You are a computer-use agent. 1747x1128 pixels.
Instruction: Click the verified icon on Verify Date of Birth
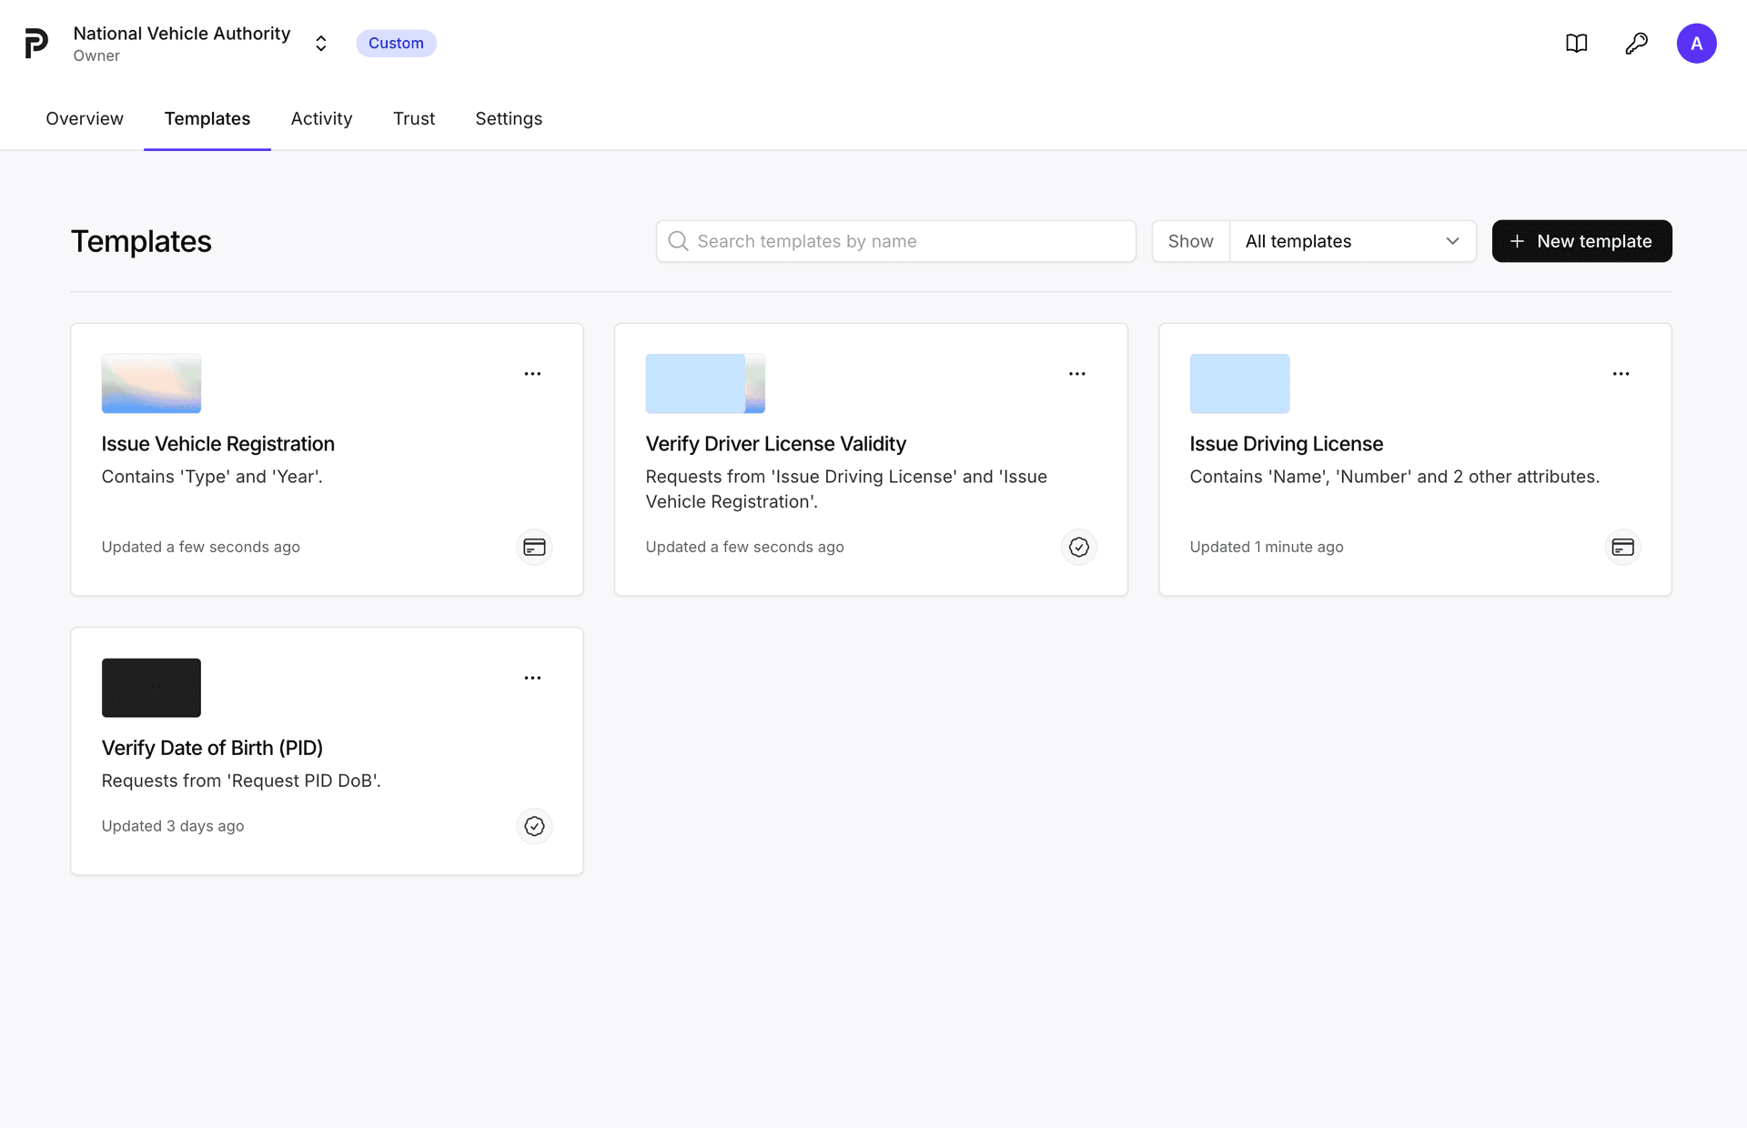coord(534,826)
